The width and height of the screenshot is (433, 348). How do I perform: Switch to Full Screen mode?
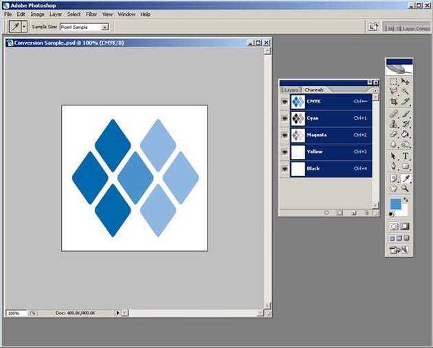coord(406,239)
